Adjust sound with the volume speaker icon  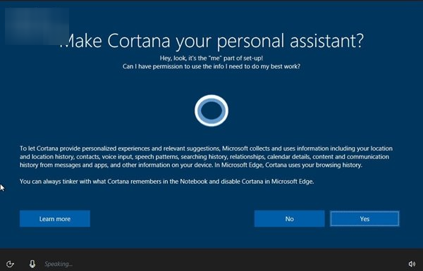pos(412,264)
